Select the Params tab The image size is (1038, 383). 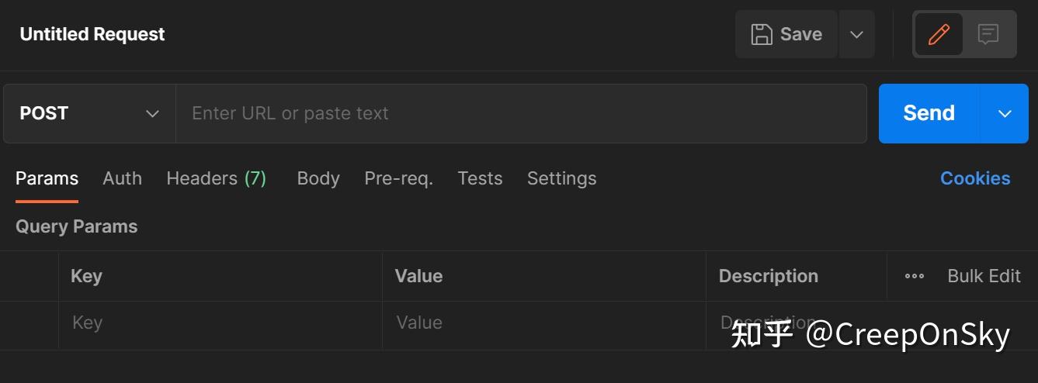point(47,178)
